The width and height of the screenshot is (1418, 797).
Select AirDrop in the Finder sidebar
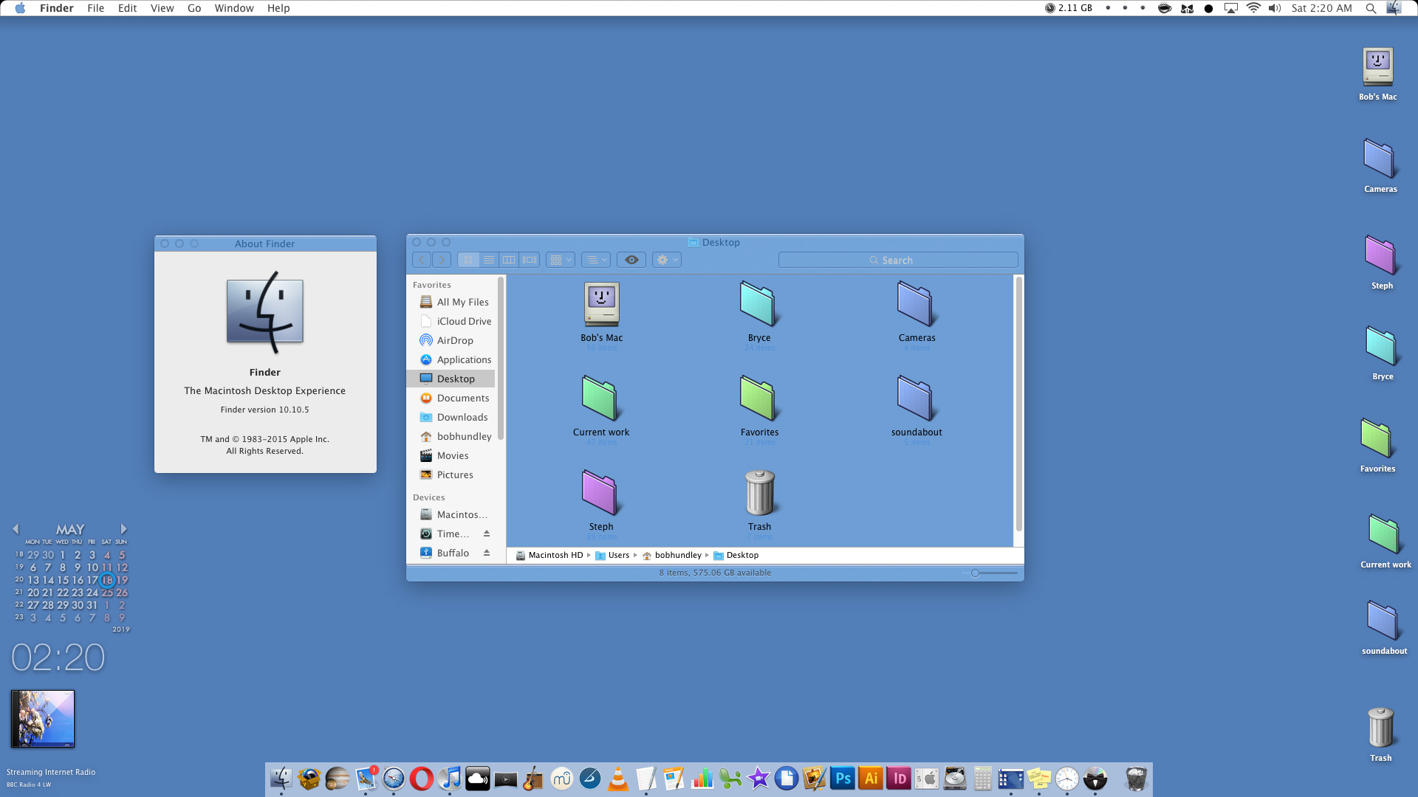(x=454, y=340)
